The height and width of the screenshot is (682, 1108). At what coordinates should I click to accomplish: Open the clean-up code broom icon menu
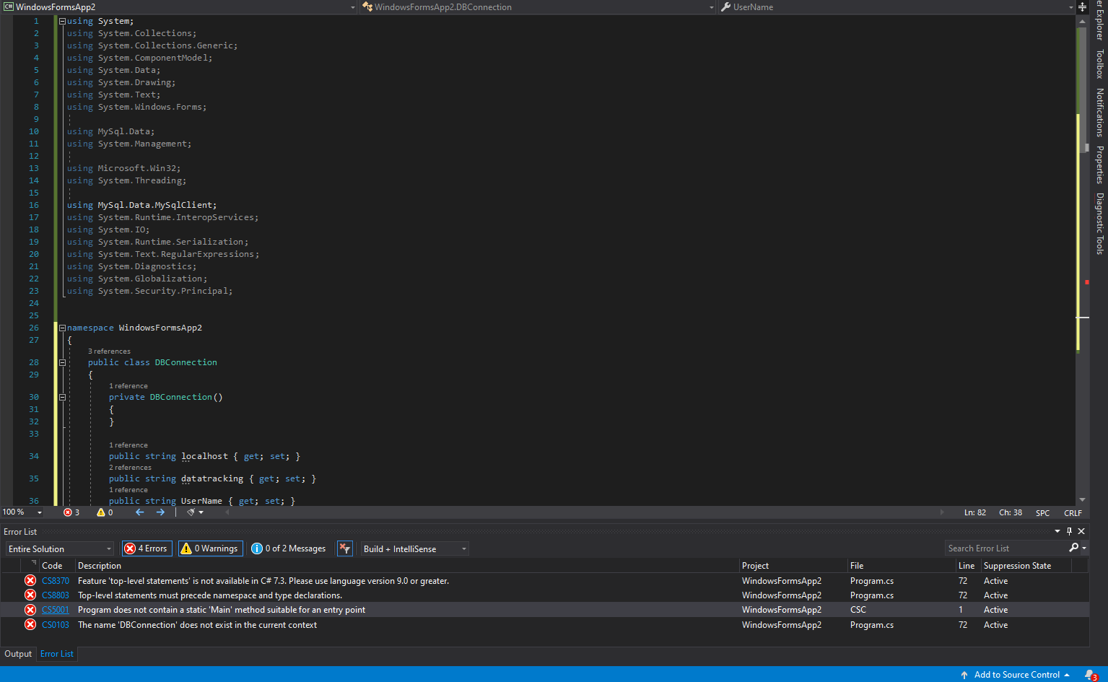pos(191,512)
